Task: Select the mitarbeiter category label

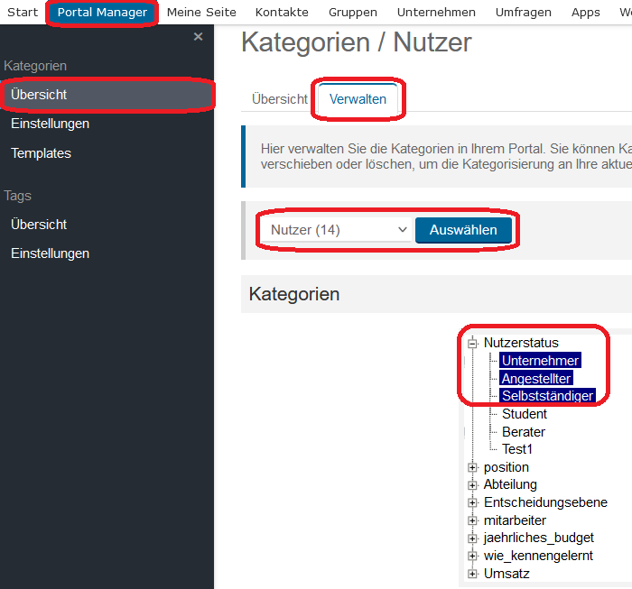Action: pos(515,520)
